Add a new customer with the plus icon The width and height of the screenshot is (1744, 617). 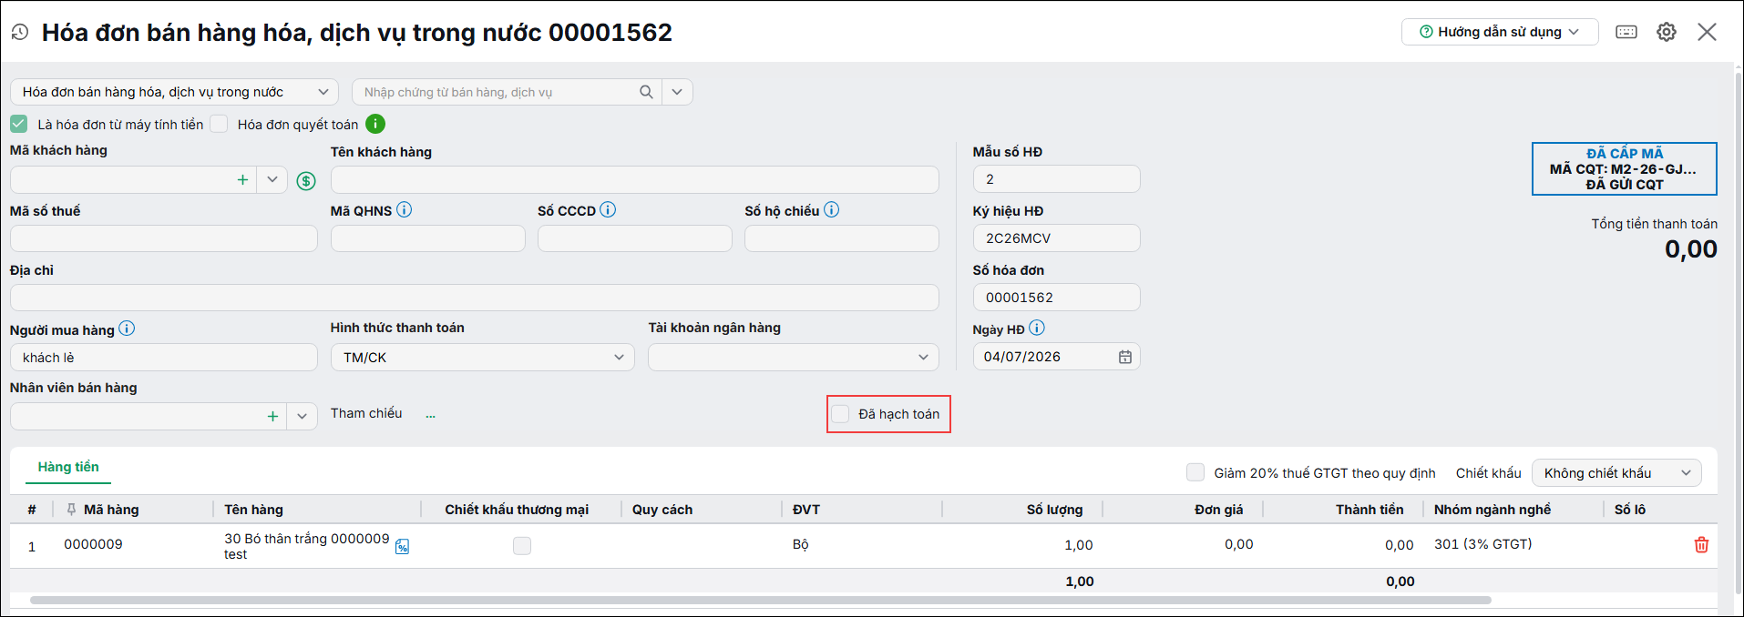(x=242, y=180)
